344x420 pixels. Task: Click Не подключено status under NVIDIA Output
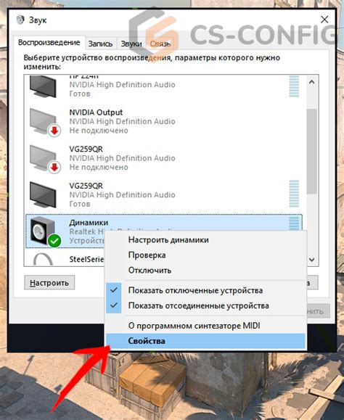click(99, 131)
